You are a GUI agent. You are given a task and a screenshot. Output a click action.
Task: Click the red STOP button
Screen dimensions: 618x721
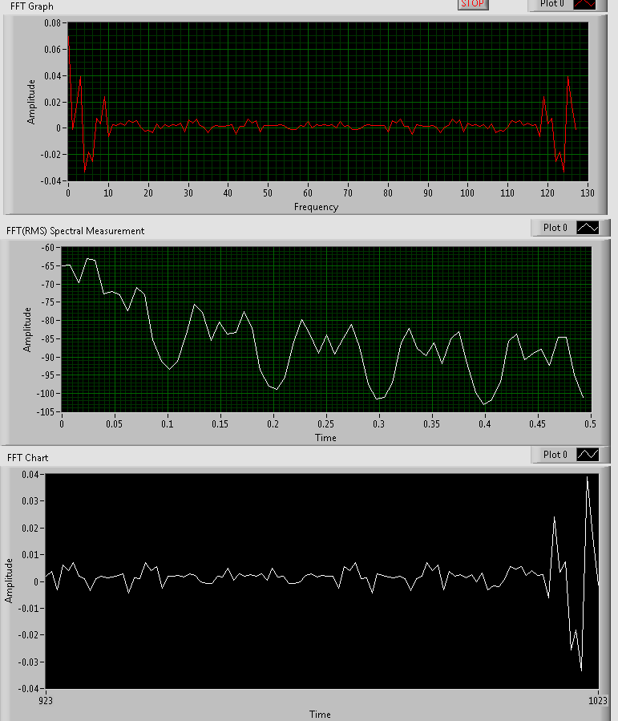473,4
